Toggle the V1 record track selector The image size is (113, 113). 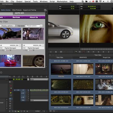(23, 90)
